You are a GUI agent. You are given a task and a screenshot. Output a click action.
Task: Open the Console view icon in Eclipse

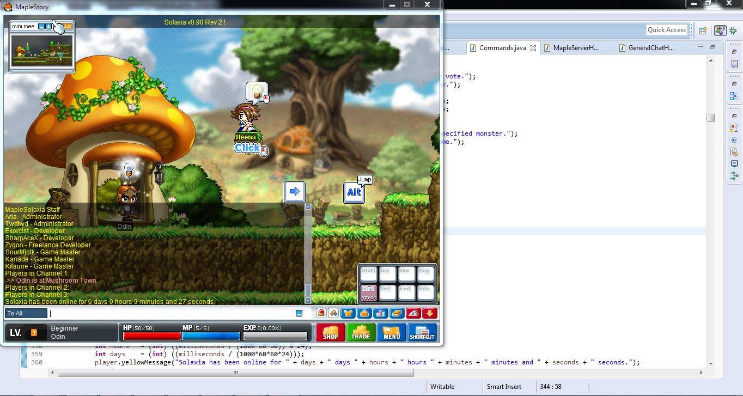[x=734, y=164]
